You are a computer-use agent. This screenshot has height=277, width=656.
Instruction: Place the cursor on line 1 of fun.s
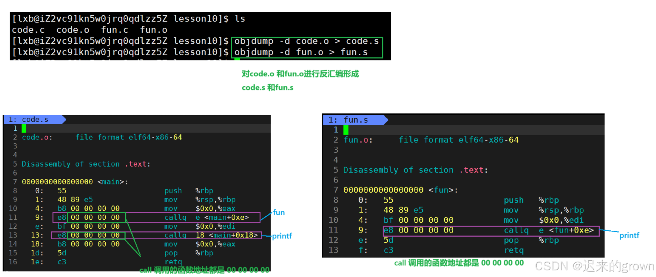tap(464, 130)
